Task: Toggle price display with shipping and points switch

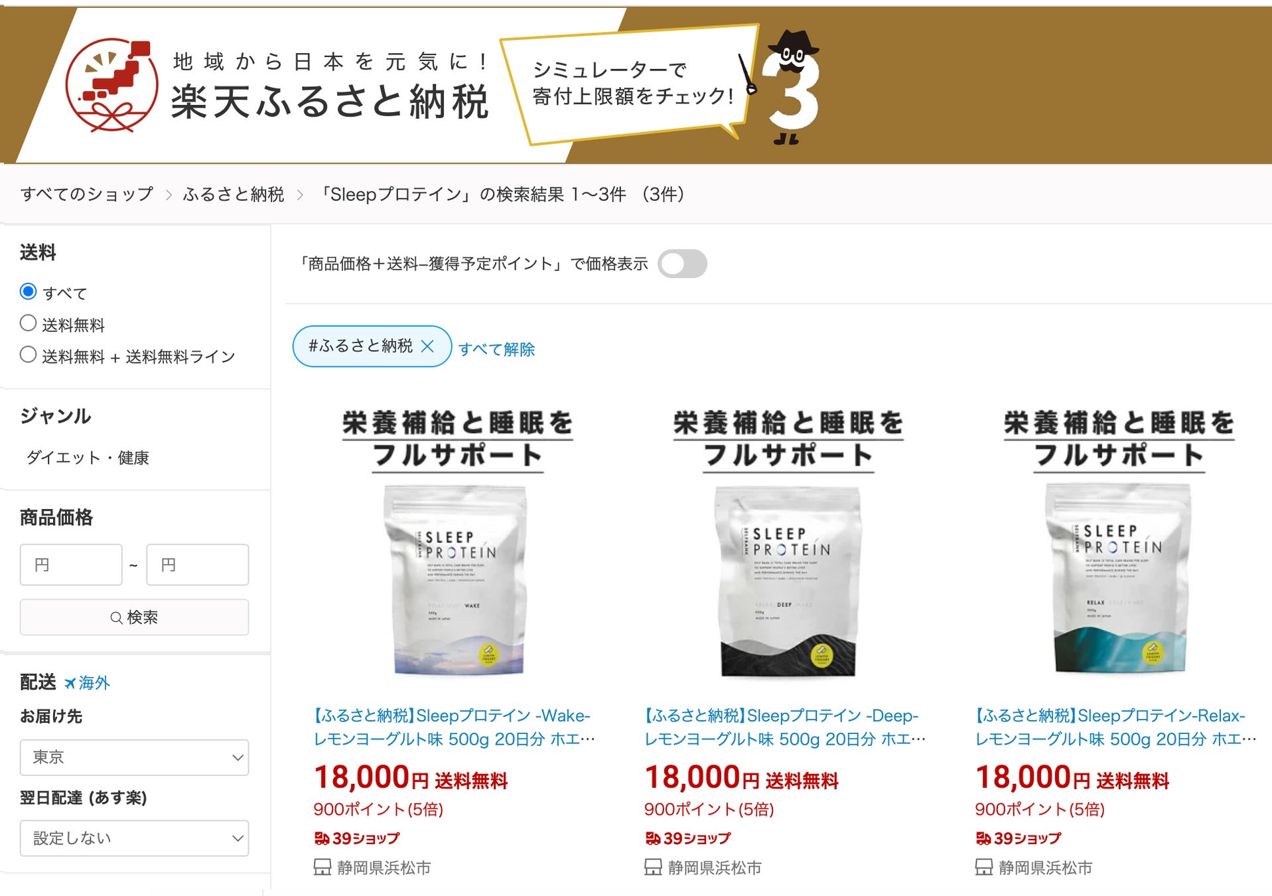Action: (682, 263)
